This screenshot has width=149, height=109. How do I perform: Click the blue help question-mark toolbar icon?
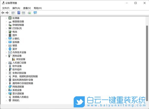pyautogui.click(x=19, y=13)
